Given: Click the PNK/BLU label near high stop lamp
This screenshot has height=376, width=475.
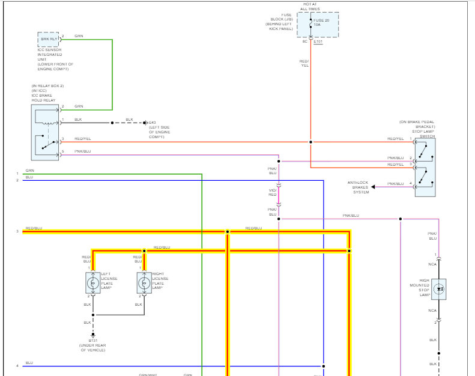Looking at the screenshot, I should [x=432, y=236].
